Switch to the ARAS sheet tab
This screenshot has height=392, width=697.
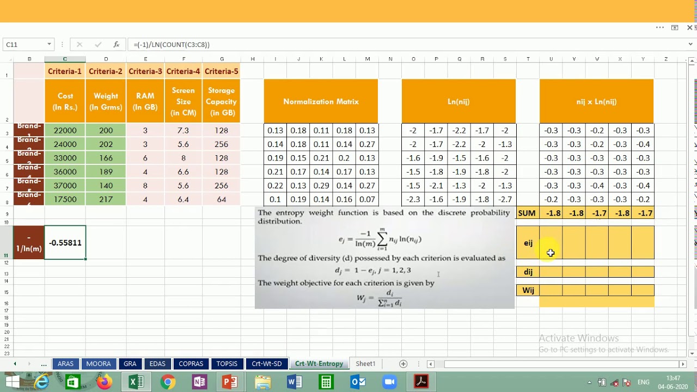65,364
